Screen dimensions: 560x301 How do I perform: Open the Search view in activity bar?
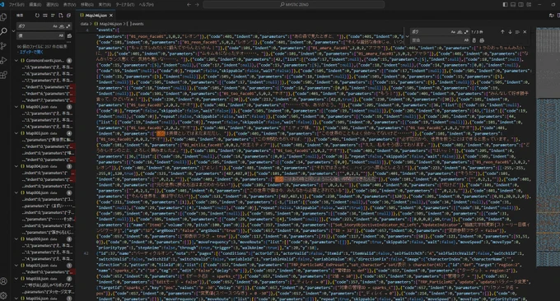coord(3,31)
